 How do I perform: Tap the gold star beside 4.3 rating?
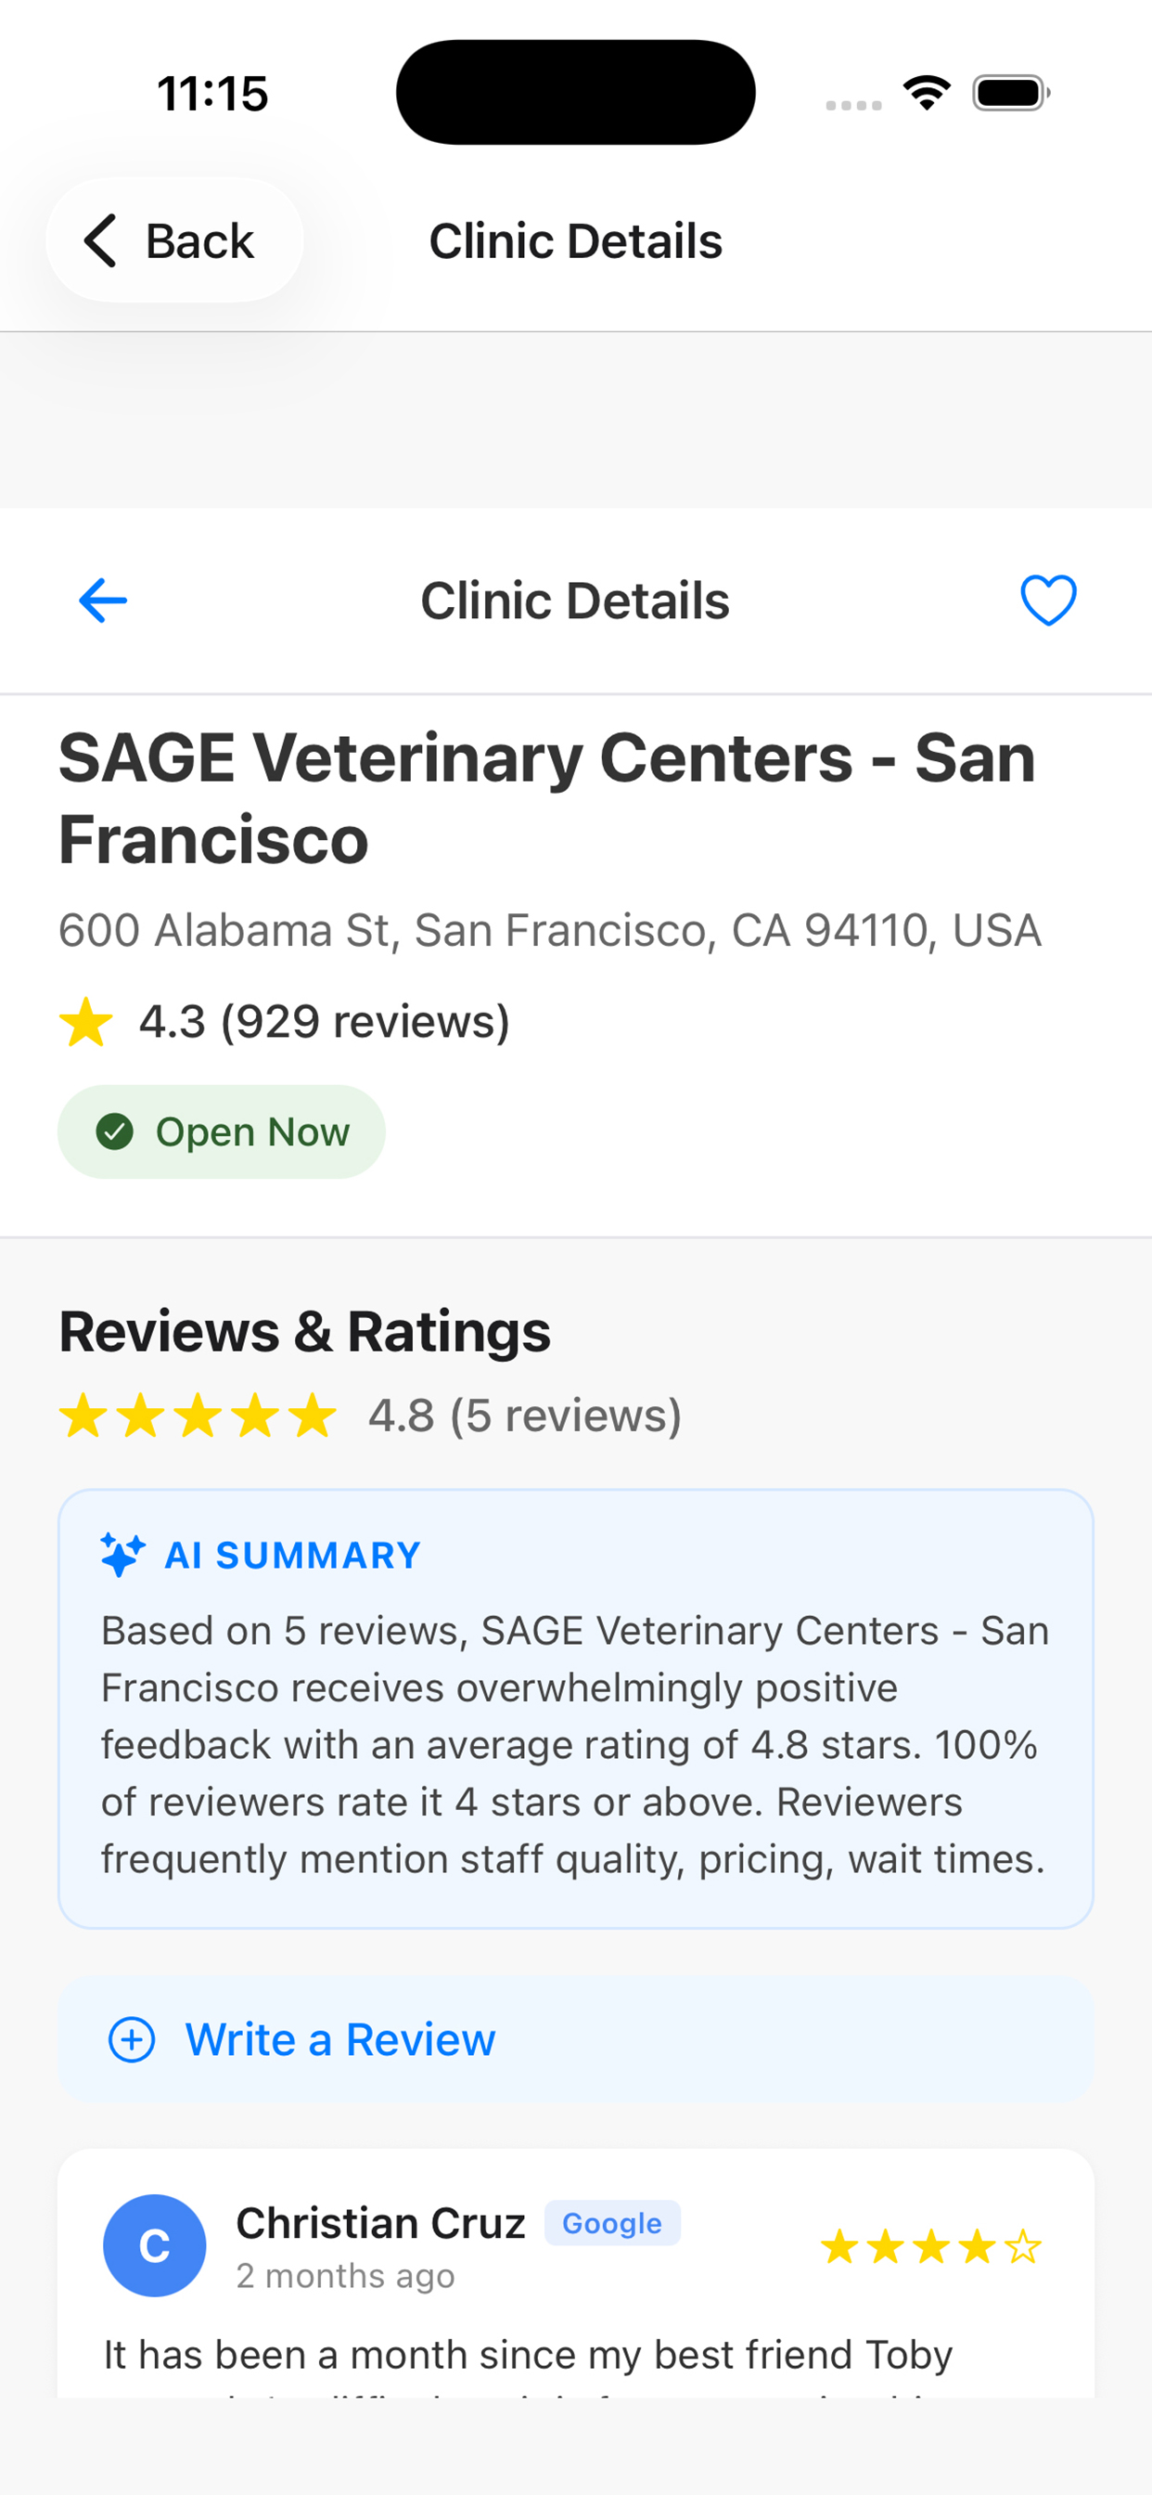point(86,1023)
